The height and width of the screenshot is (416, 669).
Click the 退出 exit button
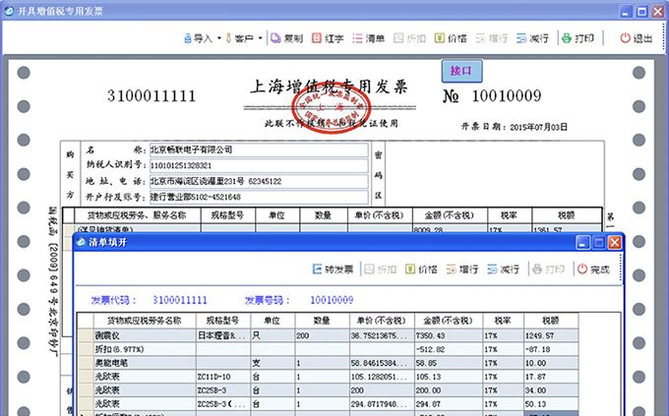coord(637,38)
